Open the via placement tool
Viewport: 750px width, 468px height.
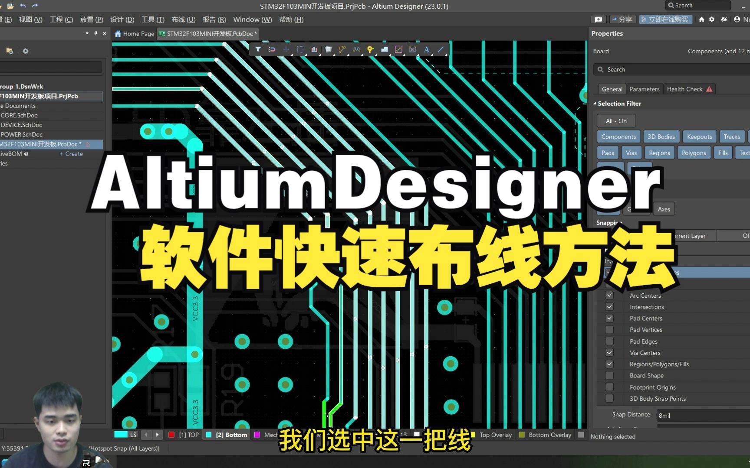370,49
